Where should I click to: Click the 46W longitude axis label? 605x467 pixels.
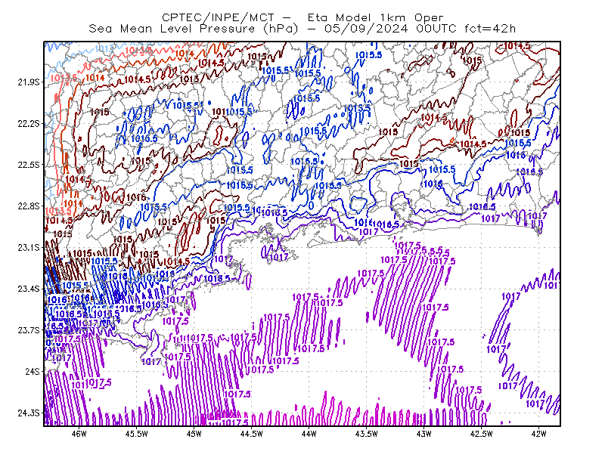click(x=79, y=434)
